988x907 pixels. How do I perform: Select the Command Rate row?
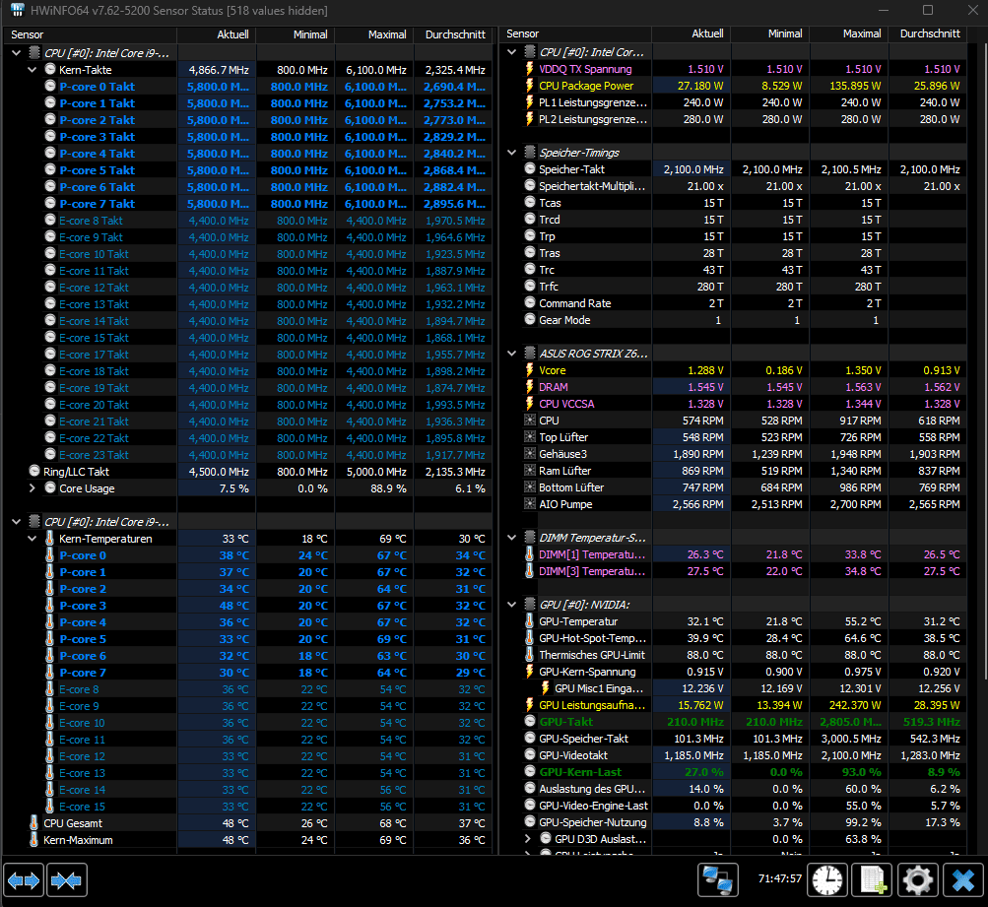[x=734, y=303]
